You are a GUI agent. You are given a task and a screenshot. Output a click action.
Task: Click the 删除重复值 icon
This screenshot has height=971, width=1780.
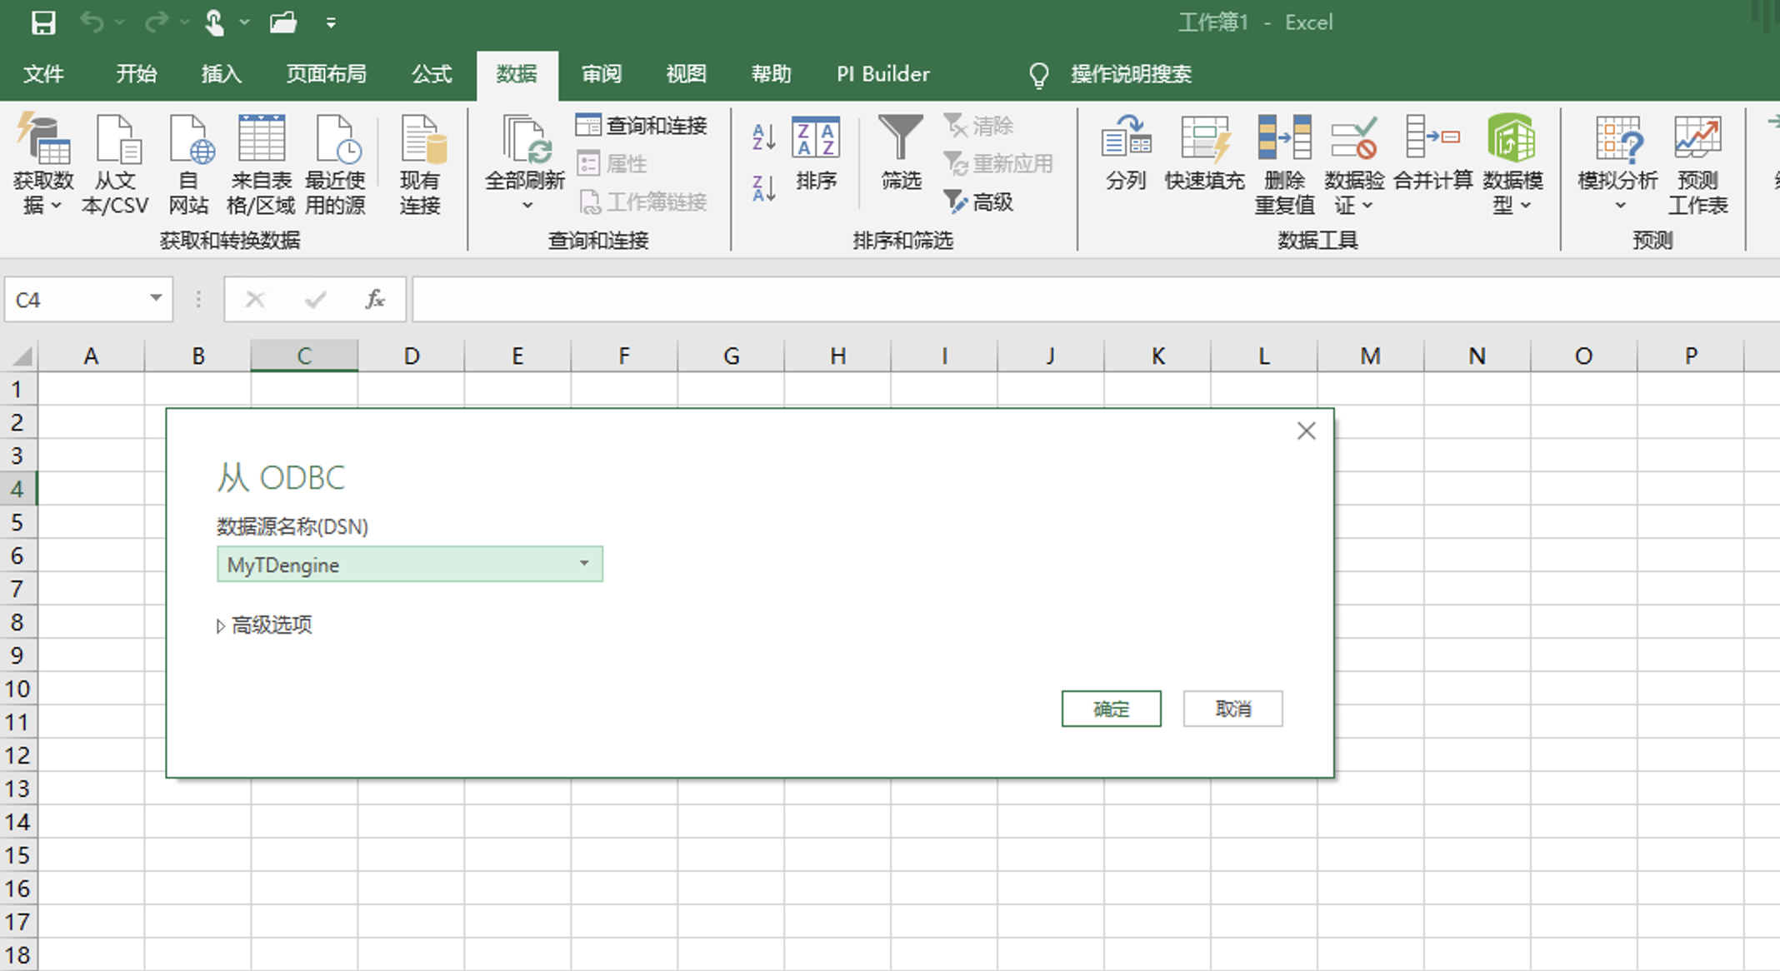pyautogui.click(x=1284, y=162)
